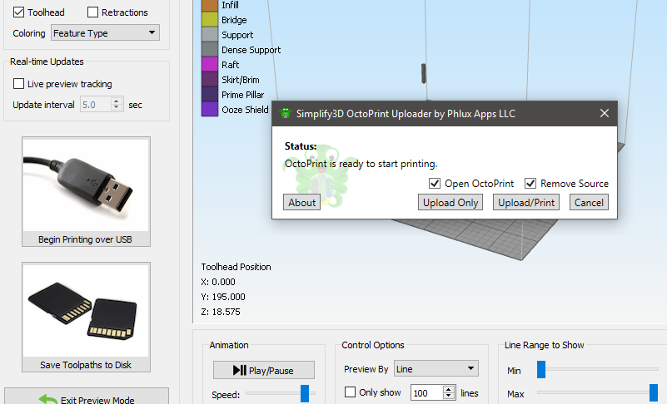This screenshot has width=667, height=404.
Task: Click the Upload/Print button
Action: click(x=526, y=202)
